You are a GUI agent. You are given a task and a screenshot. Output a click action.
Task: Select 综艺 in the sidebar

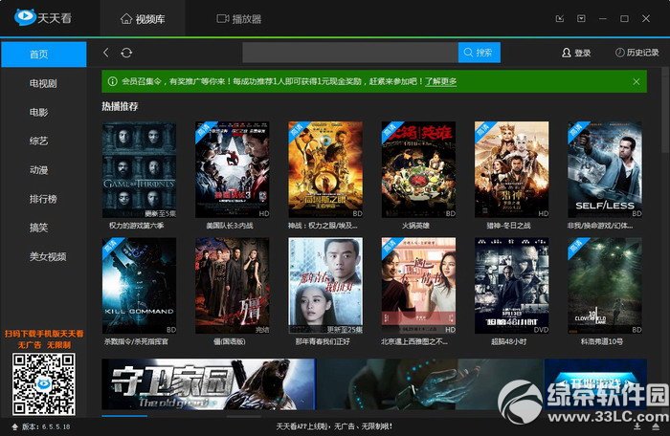point(39,141)
